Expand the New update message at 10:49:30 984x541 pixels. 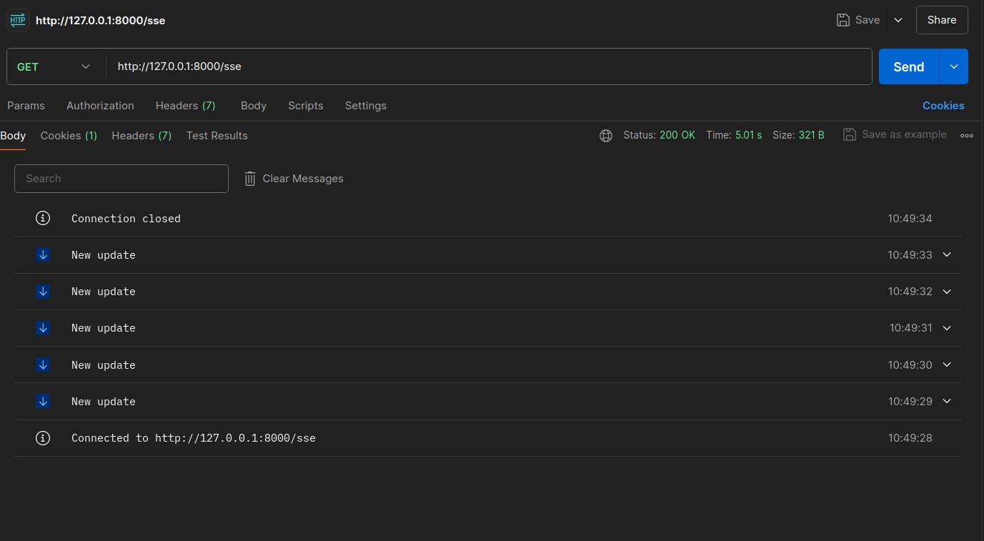pyautogui.click(x=947, y=365)
